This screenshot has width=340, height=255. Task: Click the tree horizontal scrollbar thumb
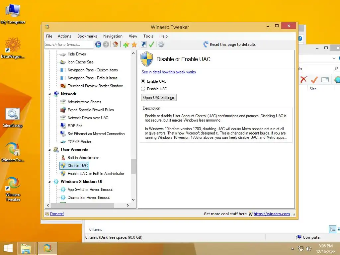82,205
